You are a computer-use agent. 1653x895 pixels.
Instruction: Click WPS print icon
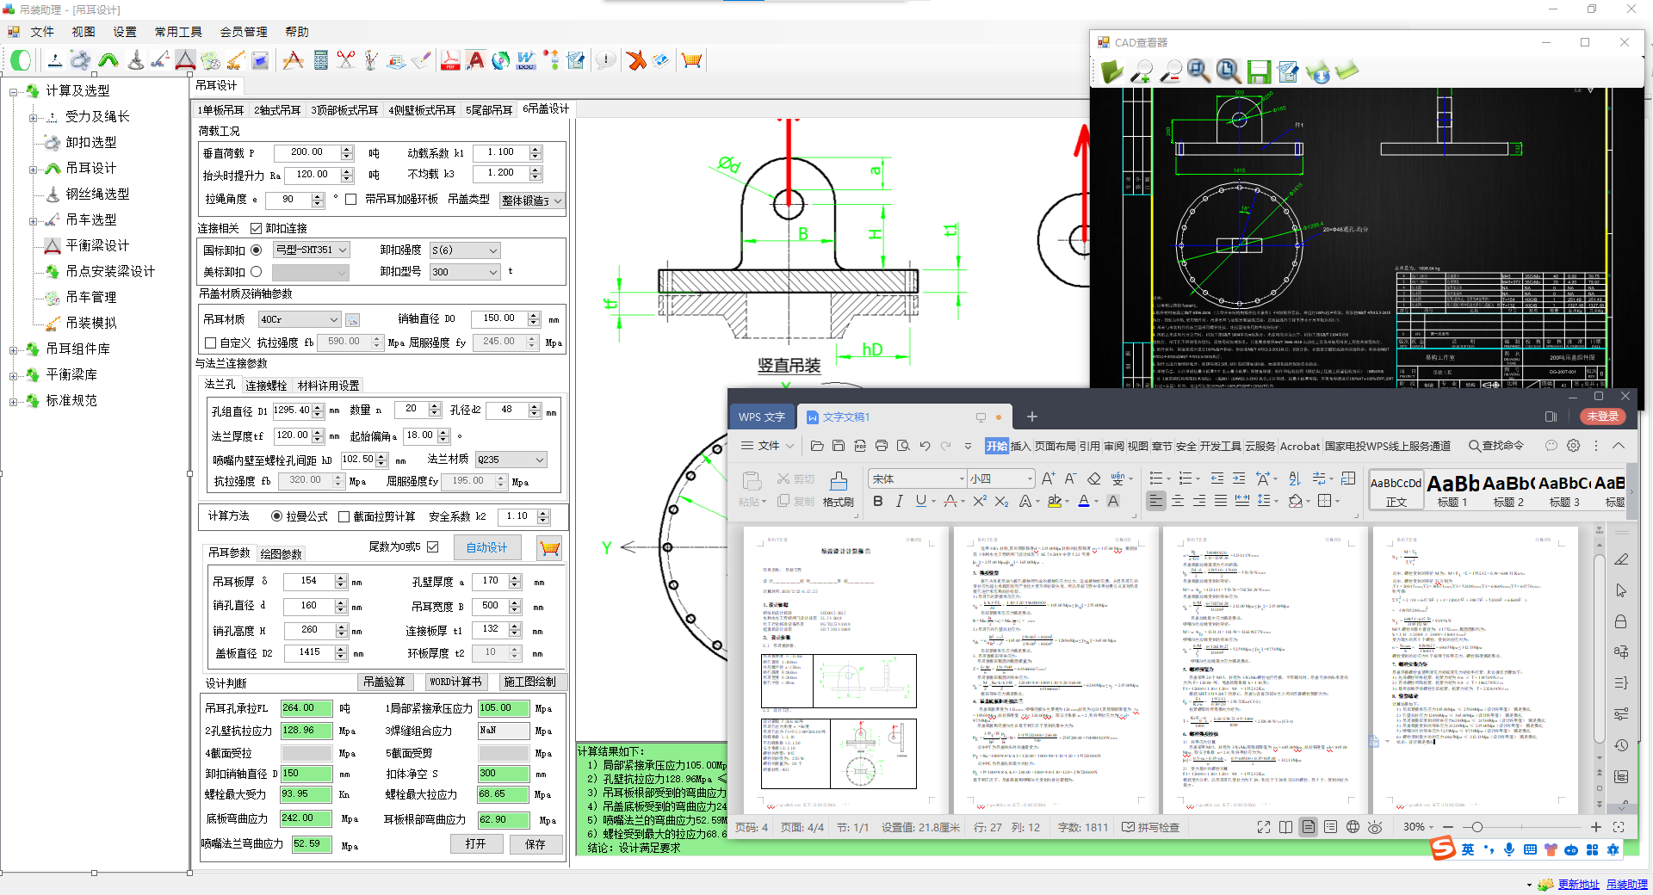(x=882, y=446)
